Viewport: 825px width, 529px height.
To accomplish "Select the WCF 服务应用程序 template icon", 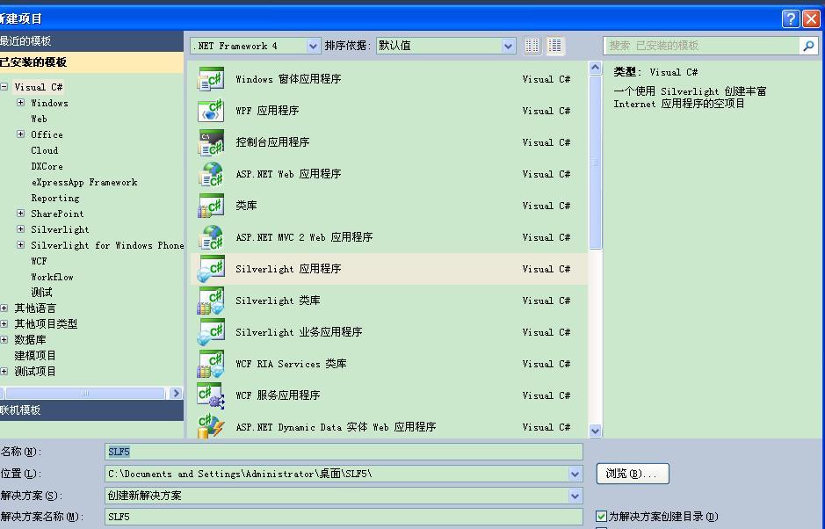I will (211, 395).
